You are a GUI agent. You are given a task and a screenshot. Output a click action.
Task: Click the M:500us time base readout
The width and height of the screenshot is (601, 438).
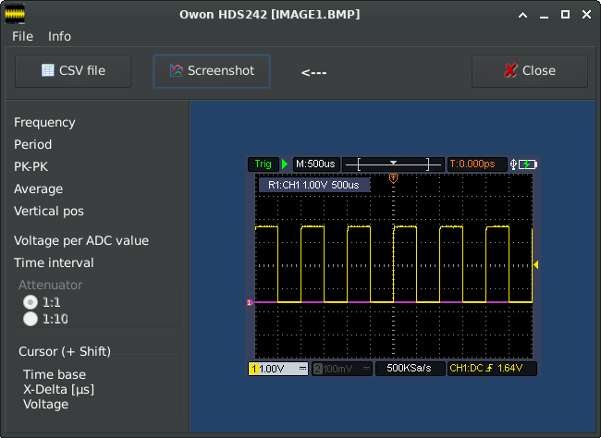click(x=315, y=164)
